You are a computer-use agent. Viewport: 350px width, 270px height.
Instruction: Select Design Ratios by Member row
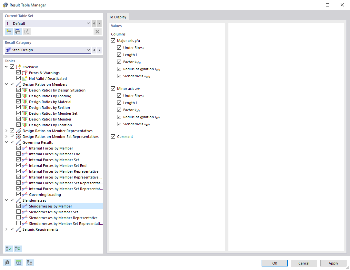(50, 119)
